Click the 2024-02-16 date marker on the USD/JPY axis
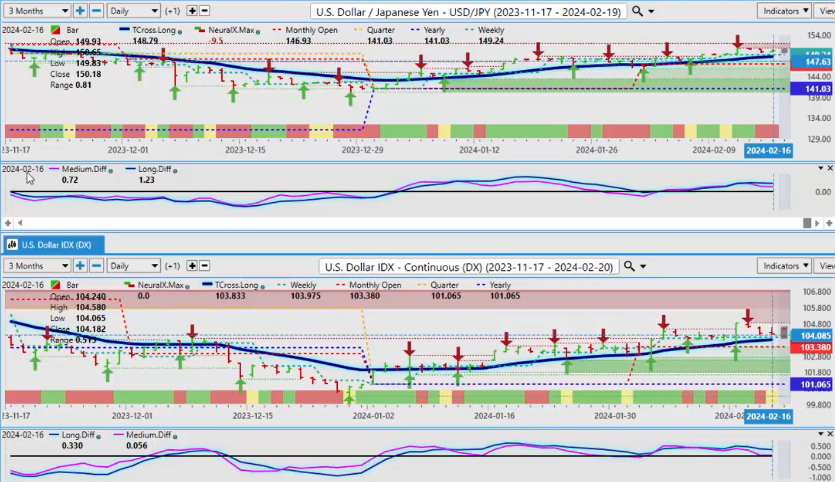This screenshot has height=482, width=835. point(768,150)
